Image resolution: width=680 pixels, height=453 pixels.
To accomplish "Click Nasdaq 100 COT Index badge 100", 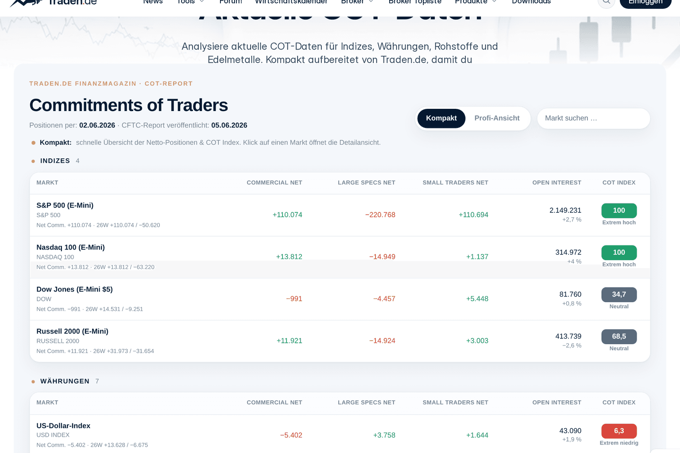I will [619, 253].
